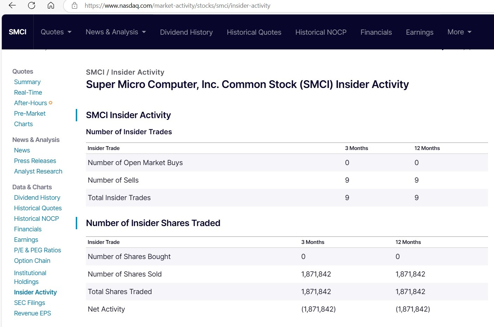Viewport: 494px width, 327px height.
Task: Open Historical Quotes sidebar link
Action: pos(38,208)
